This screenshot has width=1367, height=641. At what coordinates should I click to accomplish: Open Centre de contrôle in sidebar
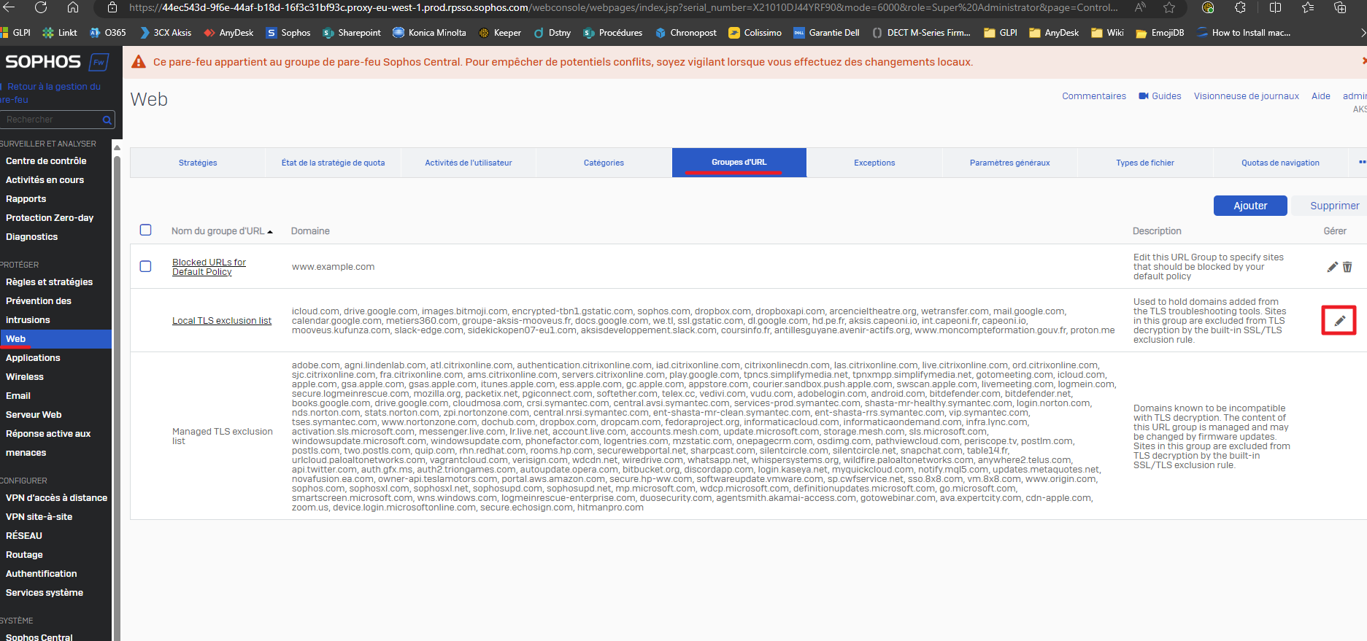pyautogui.click(x=46, y=161)
